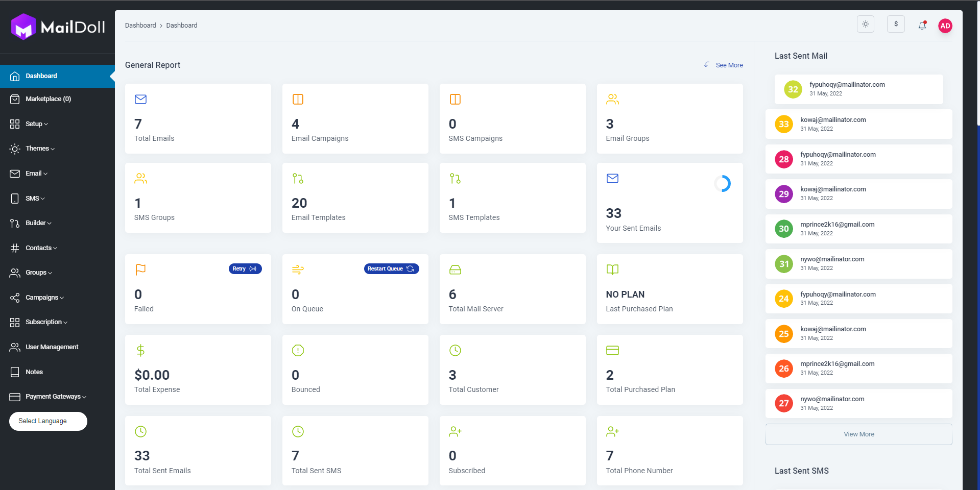Image resolution: width=980 pixels, height=490 pixels.
Task: Click View More under Last Sent Mail
Action: tap(858, 434)
